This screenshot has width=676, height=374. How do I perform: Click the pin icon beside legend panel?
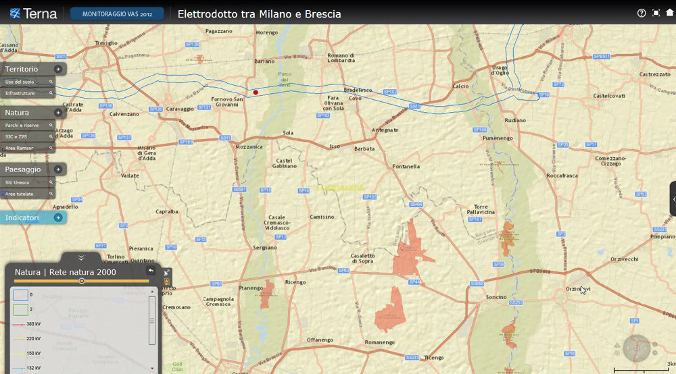(167, 272)
